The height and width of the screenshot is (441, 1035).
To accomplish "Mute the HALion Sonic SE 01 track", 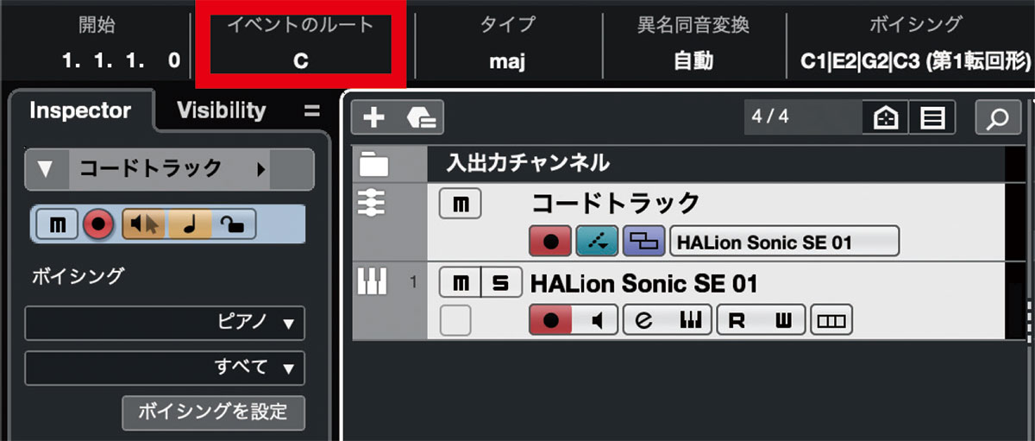I will [x=460, y=282].
